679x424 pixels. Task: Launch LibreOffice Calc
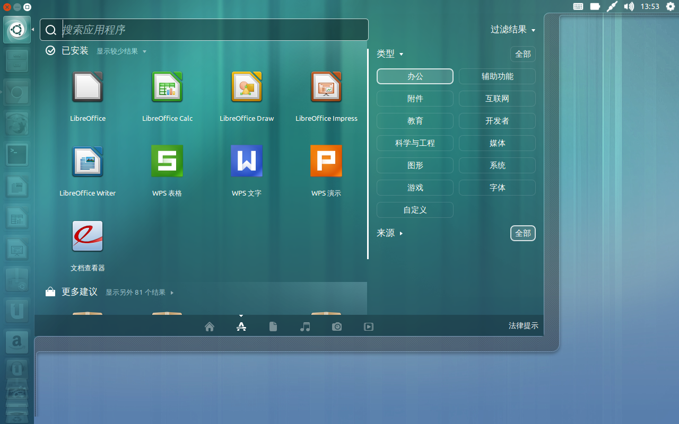pos(167,87)
